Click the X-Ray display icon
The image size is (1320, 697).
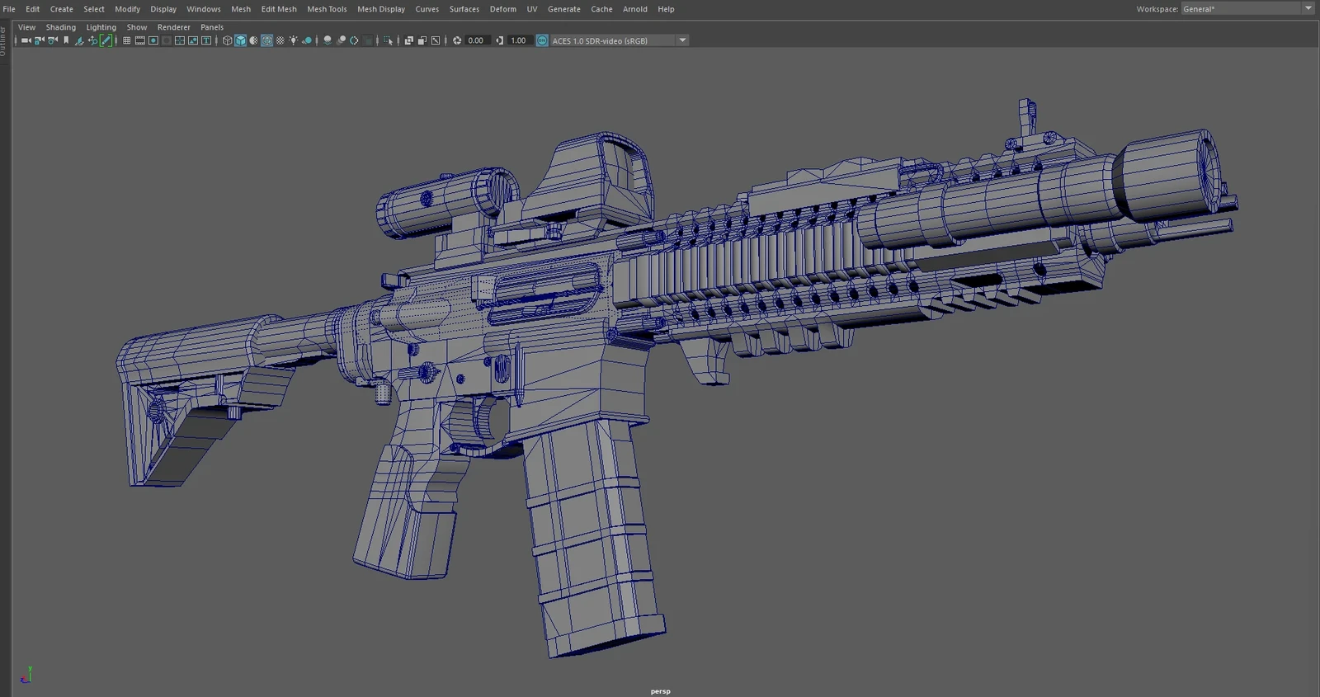[x=408, y=40]
